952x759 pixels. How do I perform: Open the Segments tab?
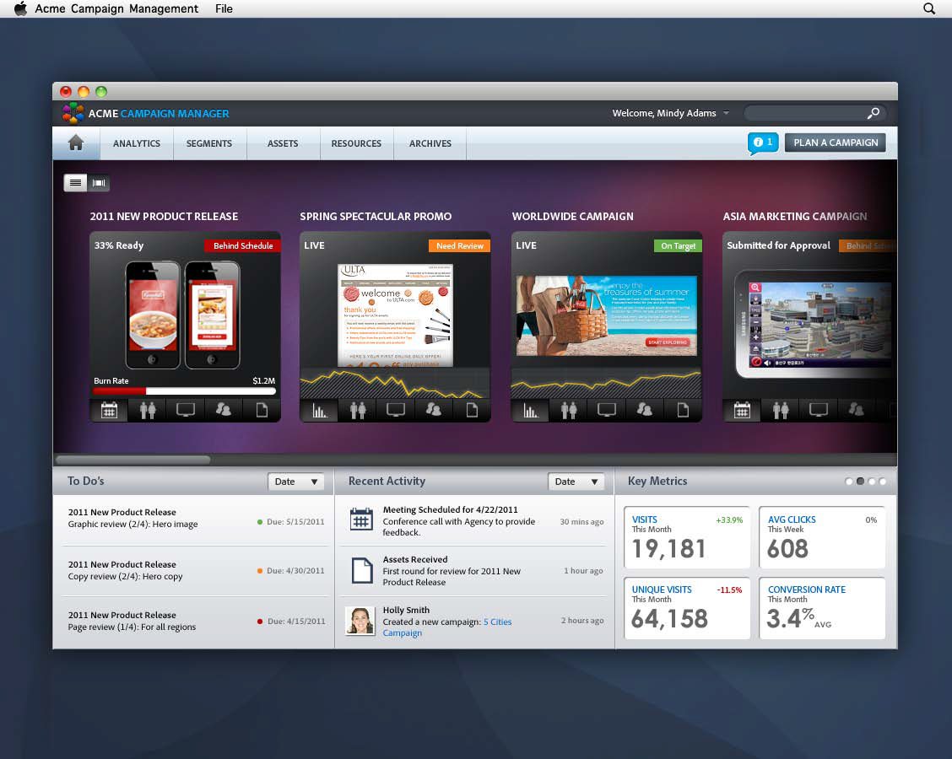tap(208, 144)
